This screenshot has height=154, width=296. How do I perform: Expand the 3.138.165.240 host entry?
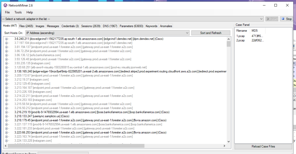click(7, 72)
